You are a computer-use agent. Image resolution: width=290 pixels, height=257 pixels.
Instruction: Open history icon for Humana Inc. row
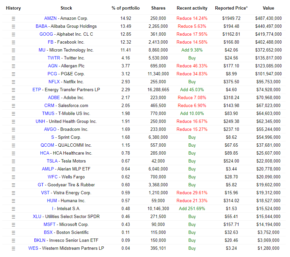coord(13,201)
